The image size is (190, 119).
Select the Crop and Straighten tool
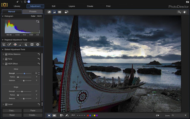pos(4,44)
